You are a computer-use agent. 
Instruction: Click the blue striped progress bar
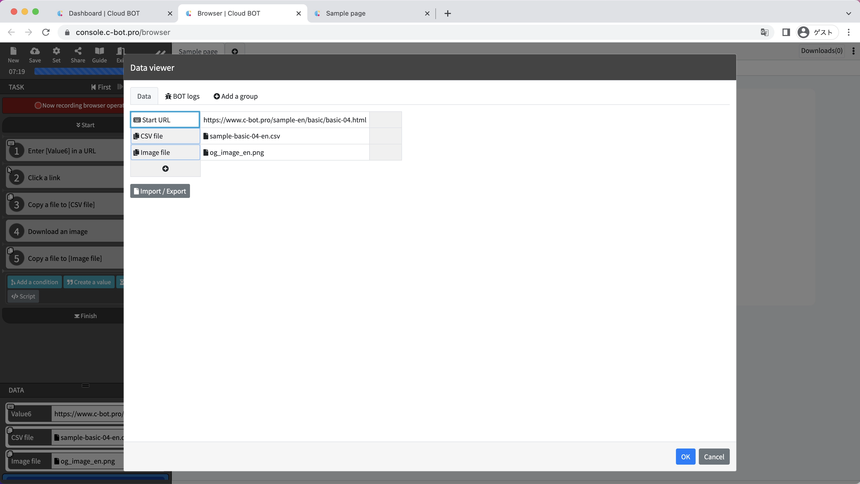(79, 71)
